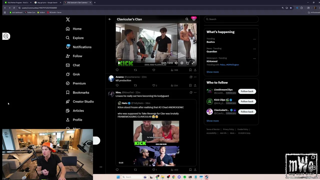Bookmark the Nivs. bodyguard post
The width and height of the screenshot is (320, 180).
click(x=190, y=170)
